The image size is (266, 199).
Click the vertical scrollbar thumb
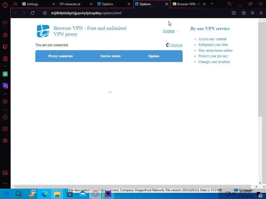tap(260, 69)
